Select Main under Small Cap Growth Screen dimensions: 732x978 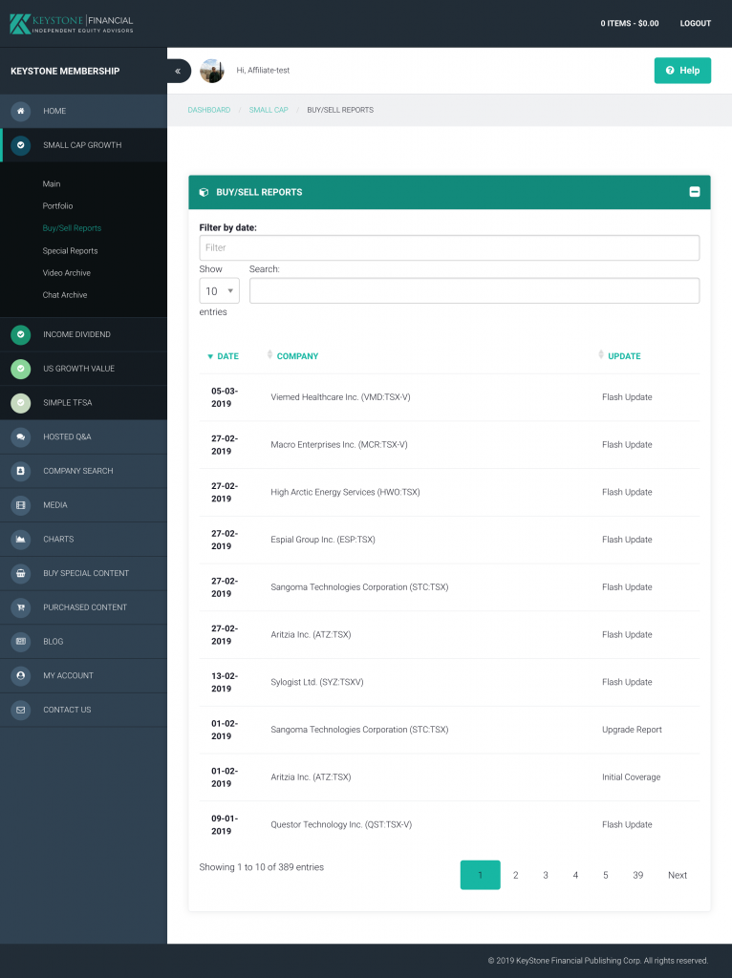52,184
